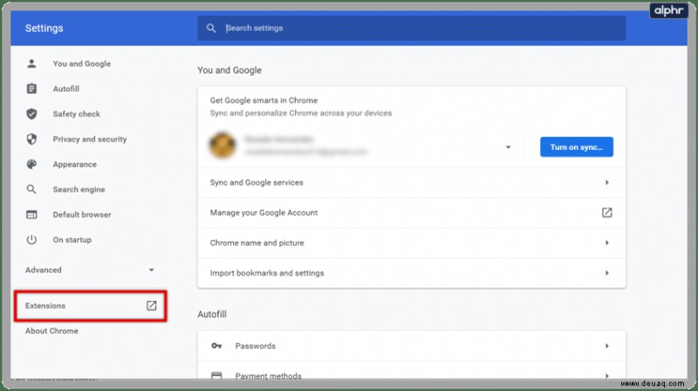
Task: Click the On startup power icon
Action: [x=31, y=240]
